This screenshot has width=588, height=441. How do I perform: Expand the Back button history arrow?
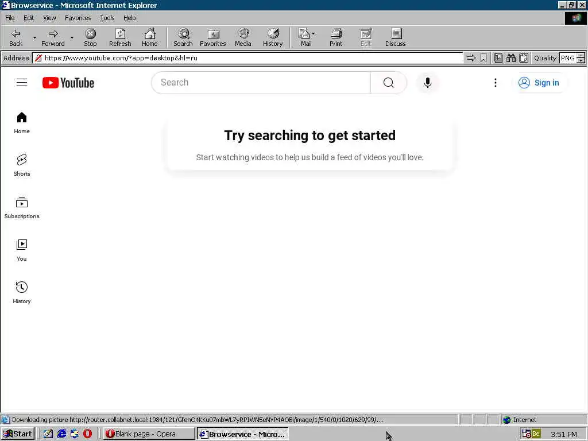34,37
